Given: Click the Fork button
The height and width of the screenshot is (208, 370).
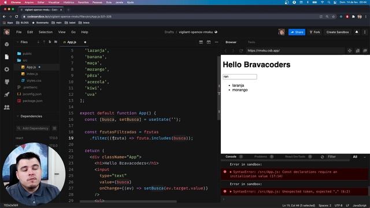Looking at the screenshot, I should tap(314, 32).
